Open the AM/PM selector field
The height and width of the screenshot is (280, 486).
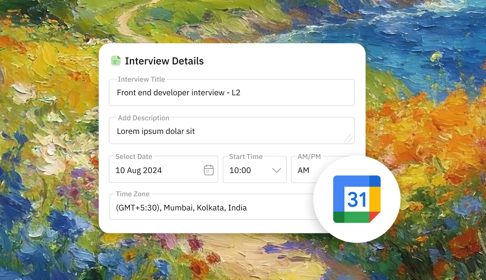tap(307, 170)
